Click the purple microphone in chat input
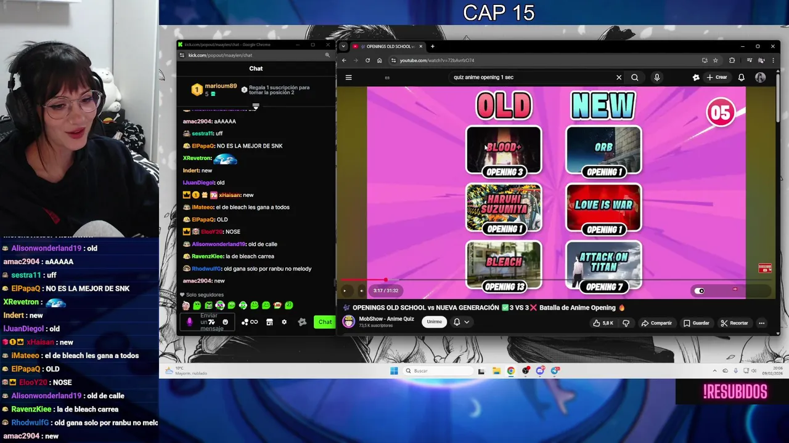Image resolution: width=789 pixels, height=443 pixels. click(189, 322)
